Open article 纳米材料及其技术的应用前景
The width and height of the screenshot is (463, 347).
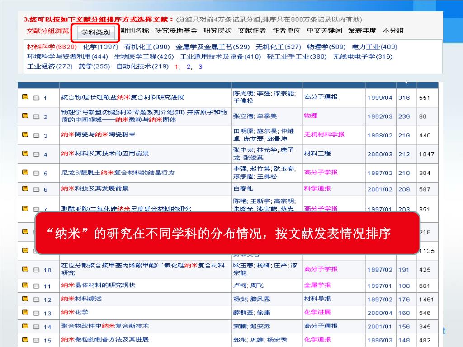tap(105, 154)
